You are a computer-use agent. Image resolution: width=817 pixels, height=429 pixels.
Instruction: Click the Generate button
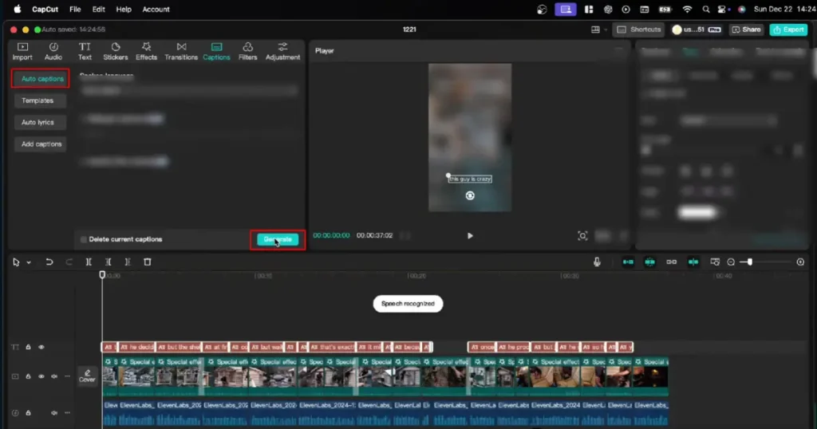277,239
